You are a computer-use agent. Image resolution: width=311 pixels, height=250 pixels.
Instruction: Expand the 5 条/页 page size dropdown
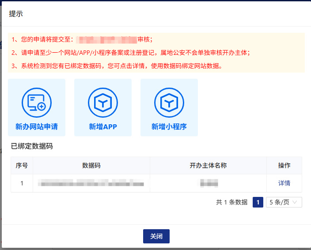284,202
